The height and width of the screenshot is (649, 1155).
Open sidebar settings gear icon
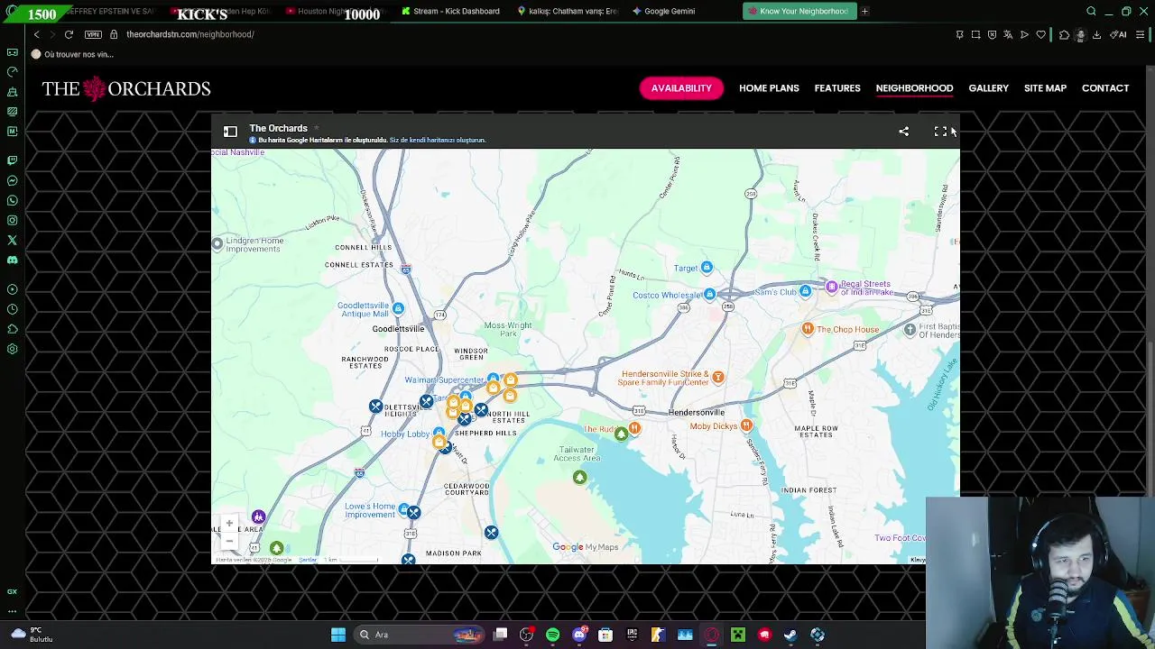12,349
